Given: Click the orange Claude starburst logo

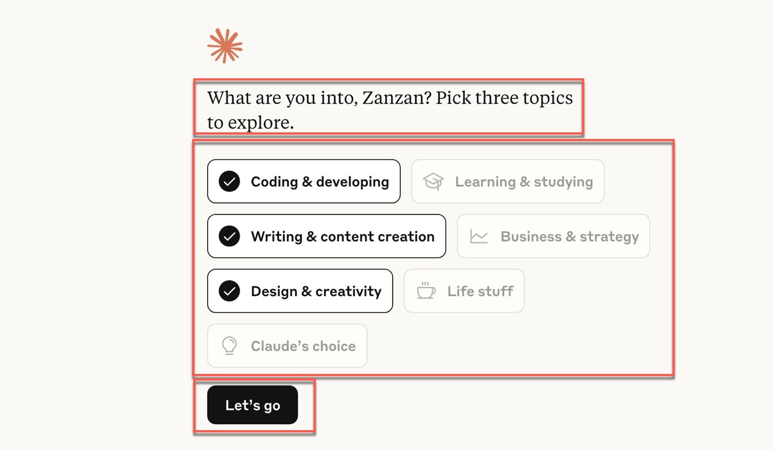Looking at the screenshot, I should pyautogui.click(x=225, y=46).
